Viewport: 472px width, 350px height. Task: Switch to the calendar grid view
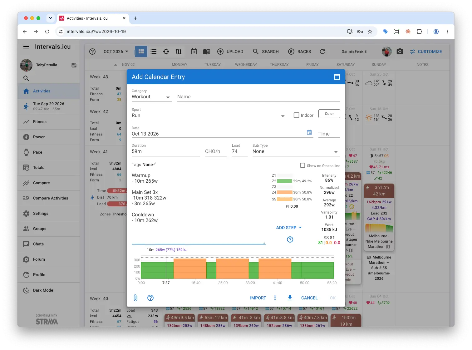click(141, 52)
